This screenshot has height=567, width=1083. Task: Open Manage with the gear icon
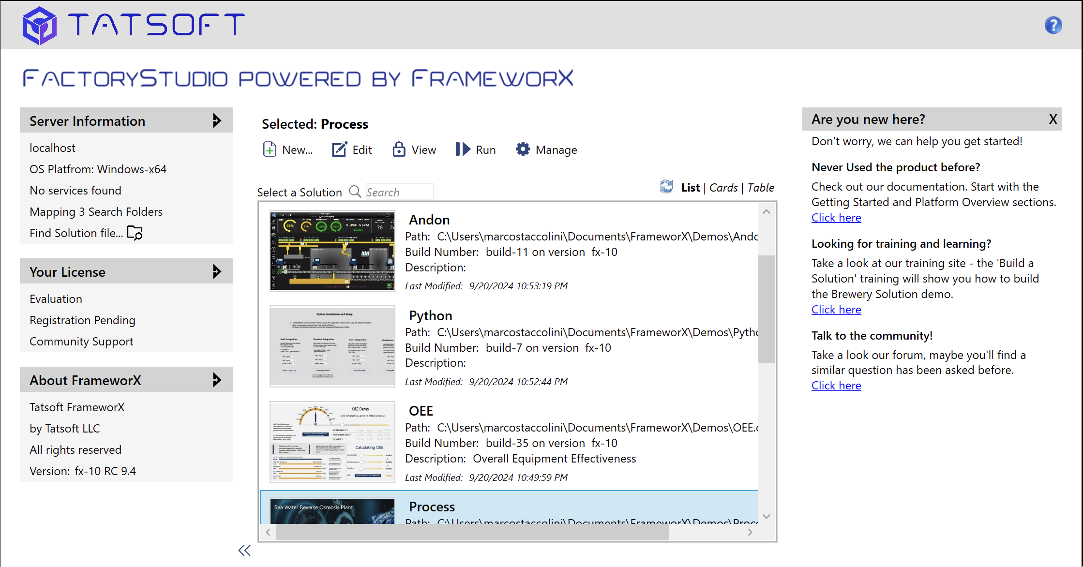coord(523,149)
